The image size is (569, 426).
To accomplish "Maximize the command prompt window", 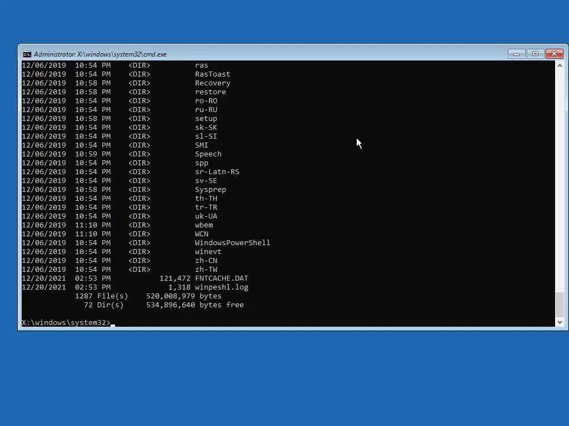I will click(x=535, y=54).
